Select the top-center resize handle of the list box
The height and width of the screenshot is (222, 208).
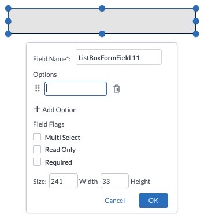point(102,9)
